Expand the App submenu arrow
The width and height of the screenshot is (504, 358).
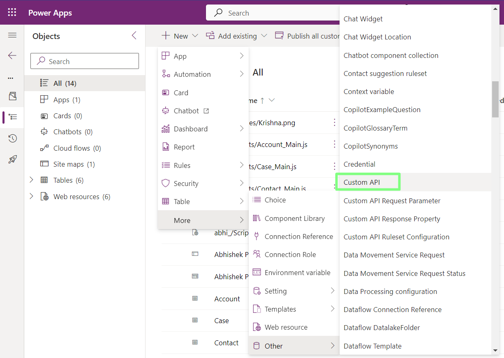[x=242, y=56]
